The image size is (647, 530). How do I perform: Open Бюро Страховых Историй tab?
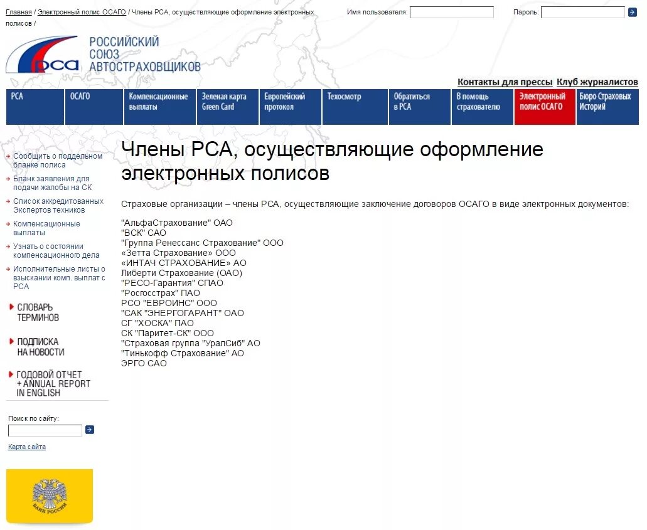(x=607, y=107)
